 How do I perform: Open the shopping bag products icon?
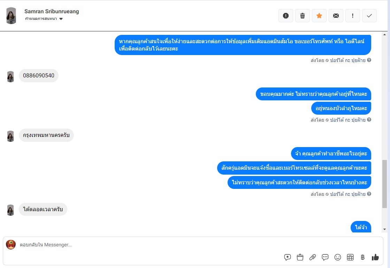[300, 257]
